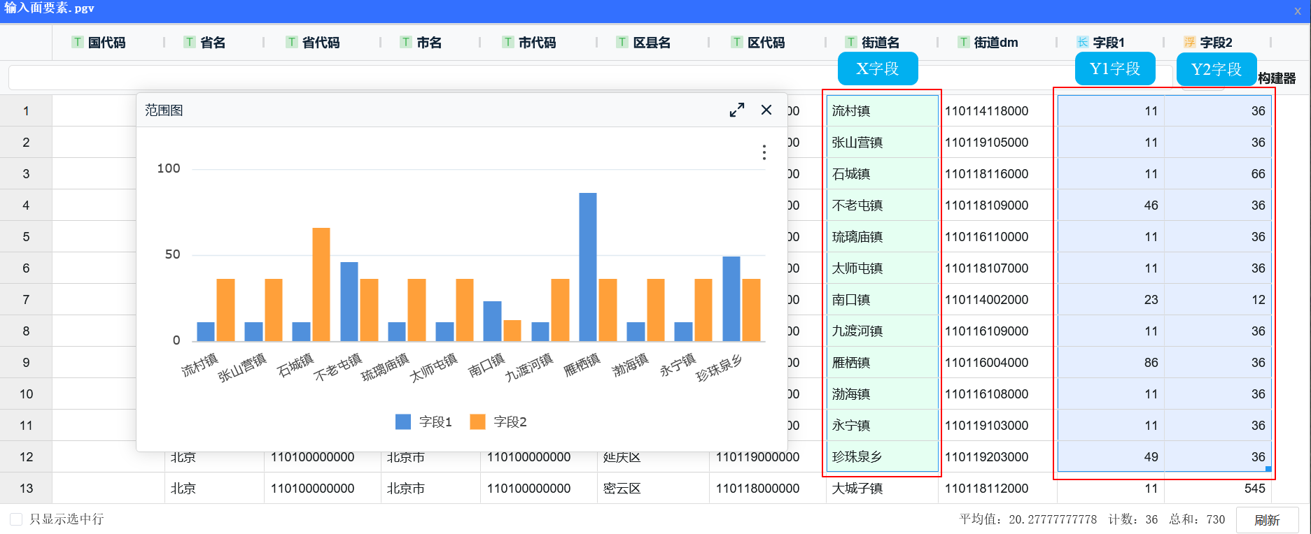This screenshot has height=534, width=1311.
Task: Click the text type icon beside 国代码
Action: click(x=78, y=43)
